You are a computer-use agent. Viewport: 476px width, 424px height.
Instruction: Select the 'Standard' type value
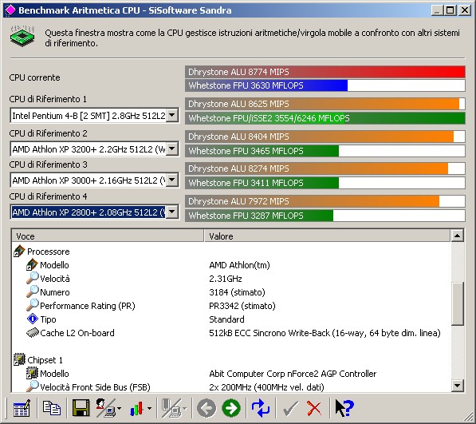tap(226, 319)
